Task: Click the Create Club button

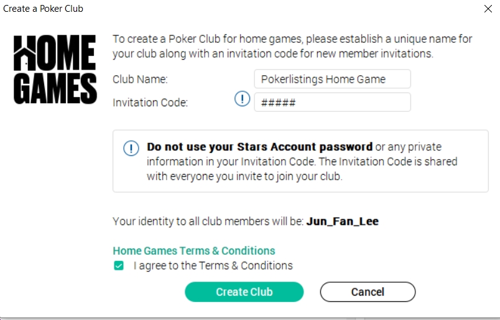Action: pyautogui.click(x=244, y=292)
